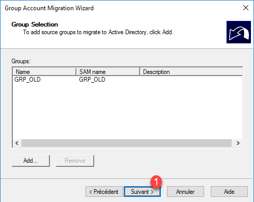This screenshot has height=202, width=254.
Task: Sort by the SAM name column header
Action: [x=108, y=72]
